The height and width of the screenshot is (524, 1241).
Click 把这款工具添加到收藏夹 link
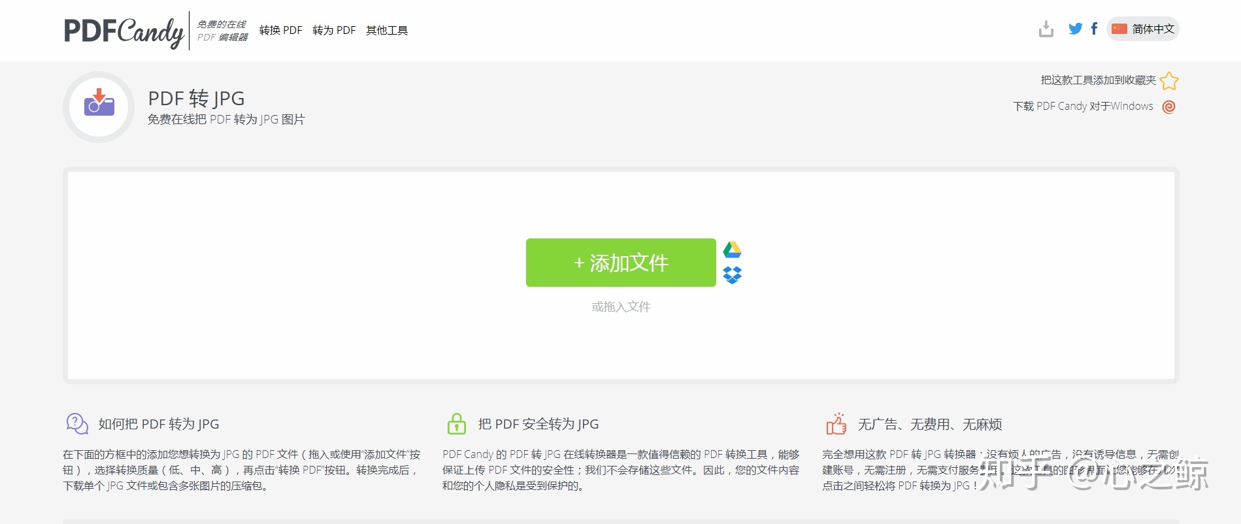pyautogui.click(x=1099, y=80)
